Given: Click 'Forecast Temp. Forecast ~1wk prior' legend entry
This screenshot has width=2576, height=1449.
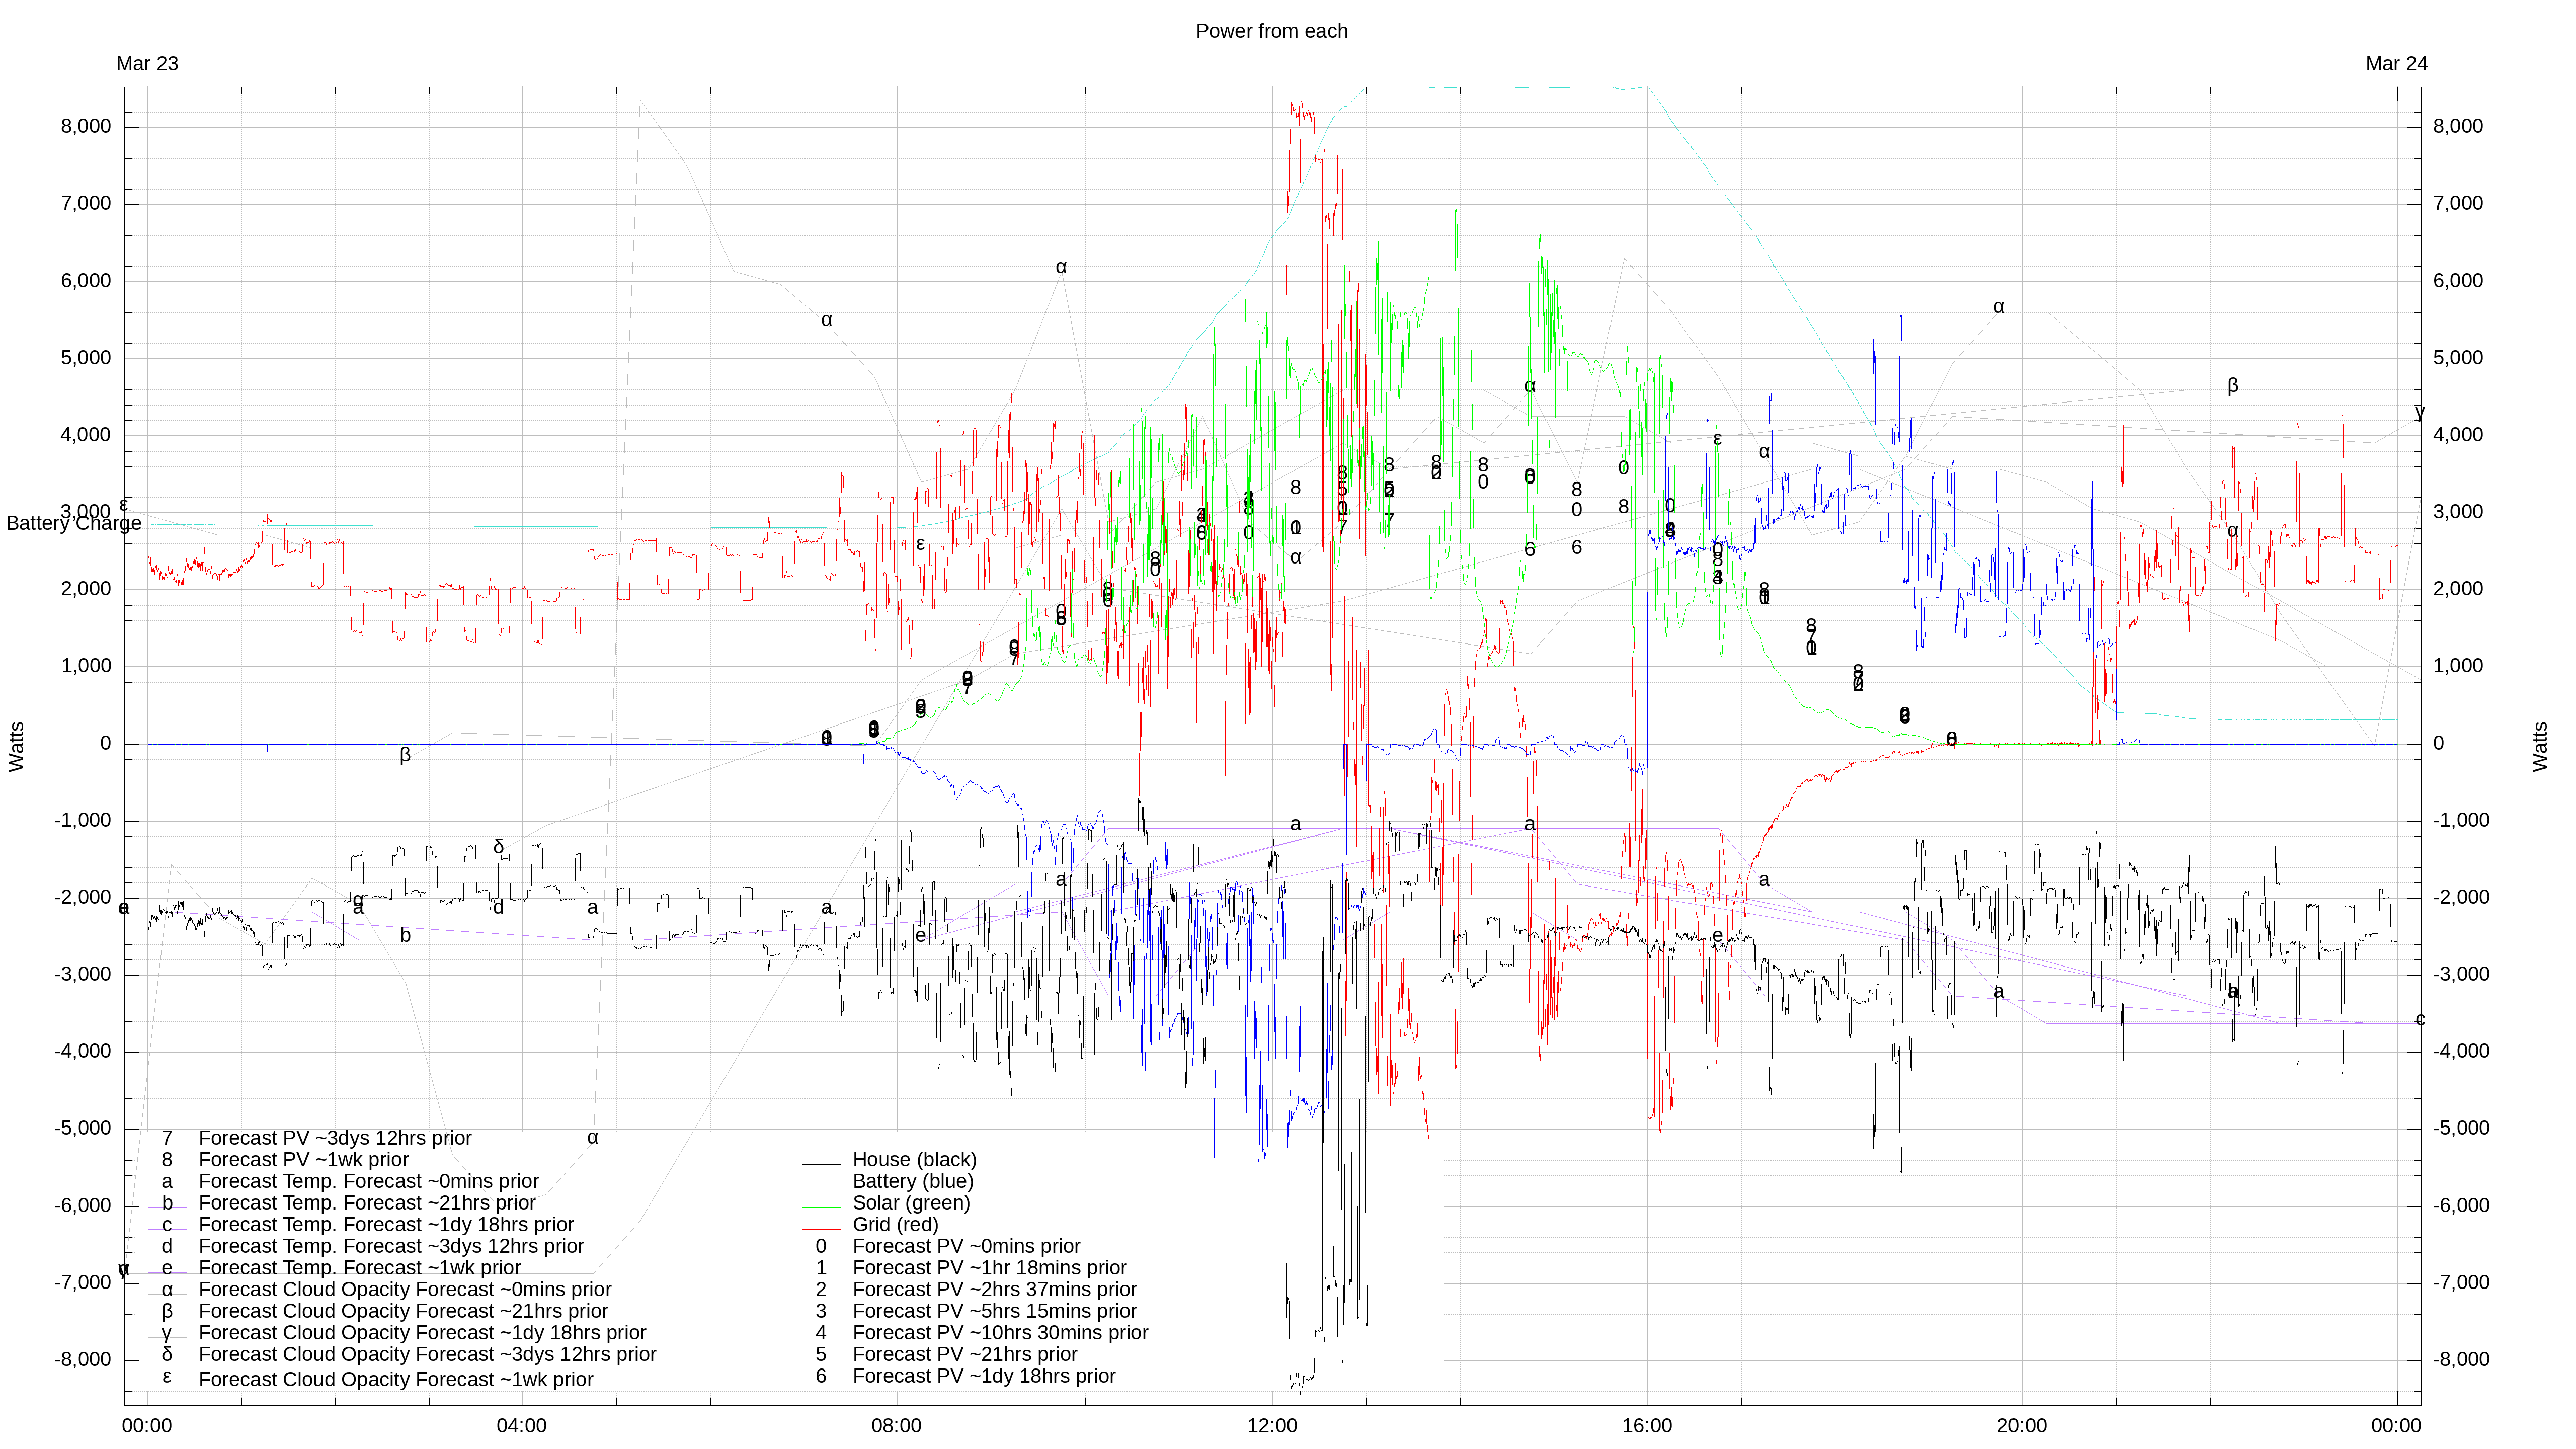Looking at the screenshot, I should coord(359,1268).
